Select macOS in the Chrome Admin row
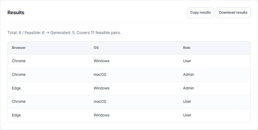This screenshot has width=258, height=130. pyautogui.click(x=100, y=75)
